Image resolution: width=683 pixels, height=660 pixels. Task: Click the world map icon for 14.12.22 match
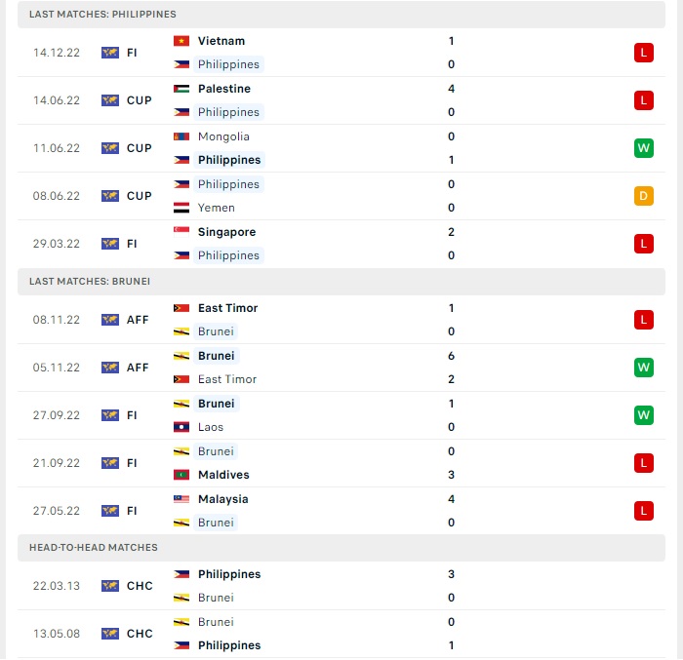click(x=110, y=53)
